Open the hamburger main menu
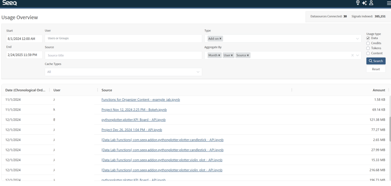Image resolution: width=391 pixels, height=186 pixels. [x=388, y=3]
